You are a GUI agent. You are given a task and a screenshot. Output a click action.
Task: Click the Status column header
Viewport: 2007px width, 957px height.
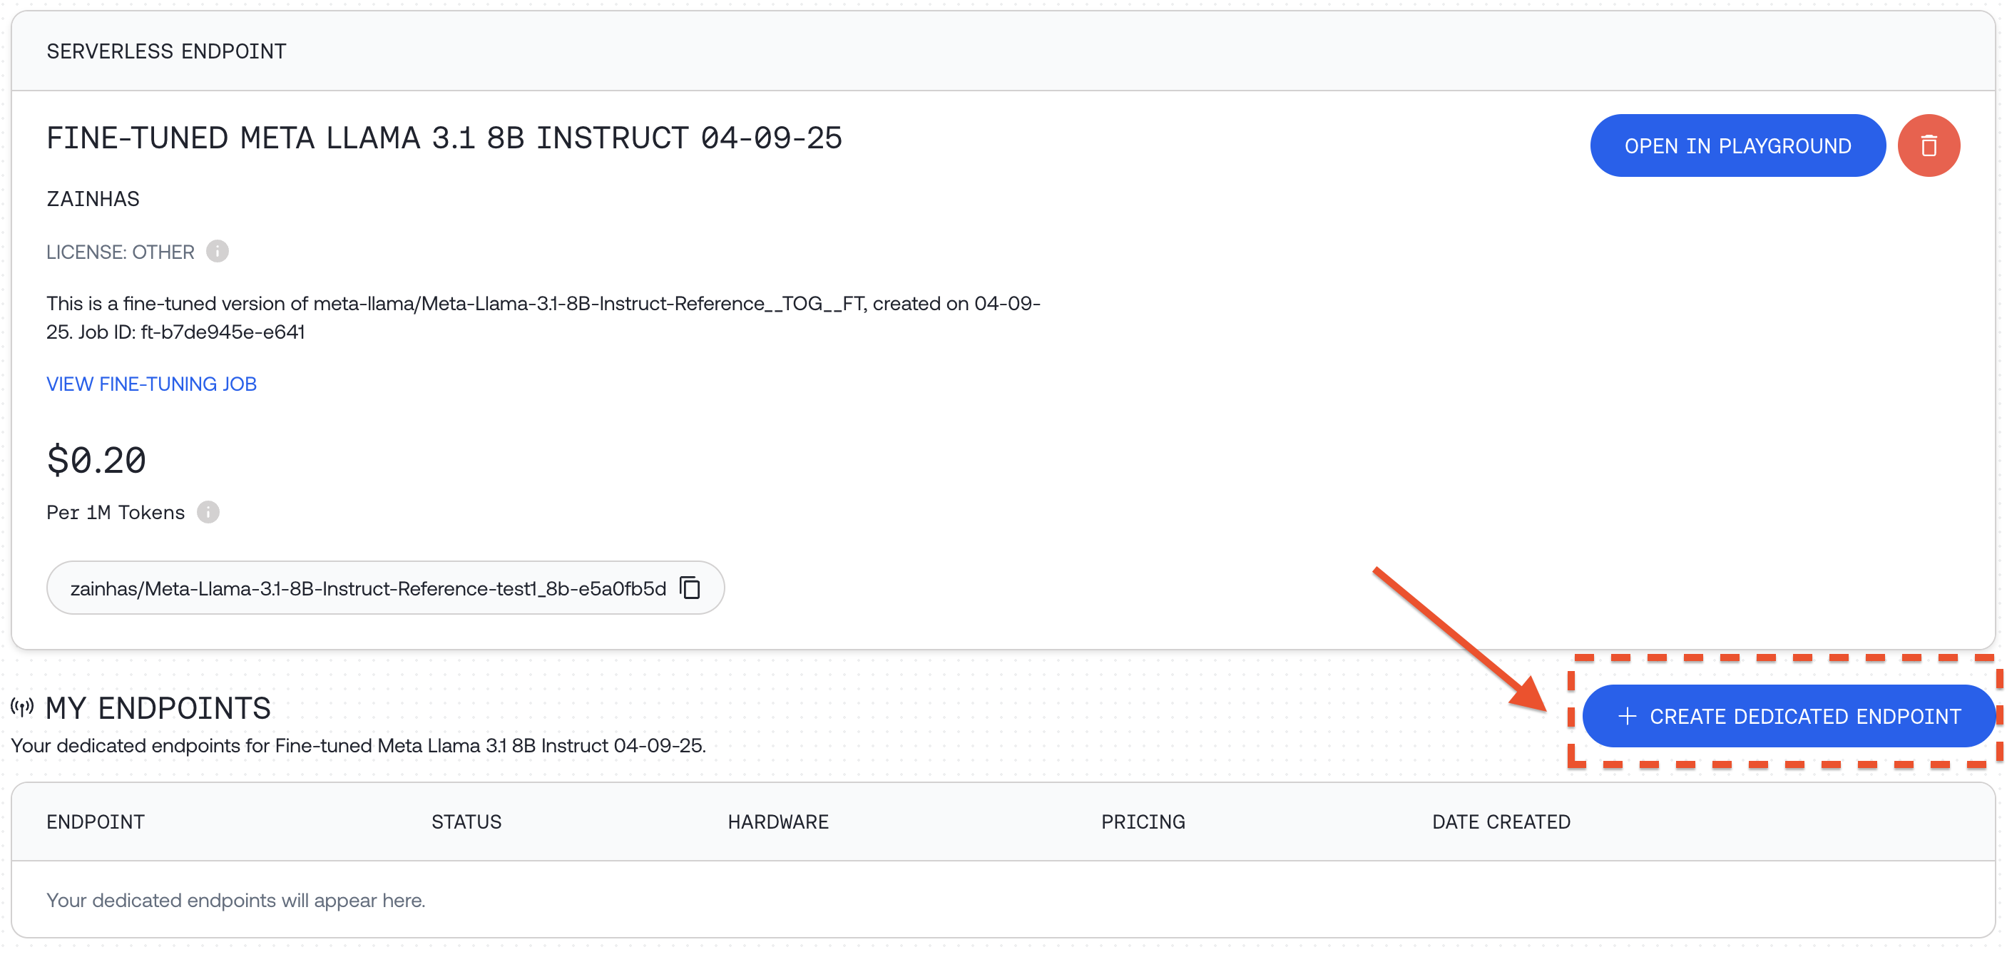[x=466, y=822]
